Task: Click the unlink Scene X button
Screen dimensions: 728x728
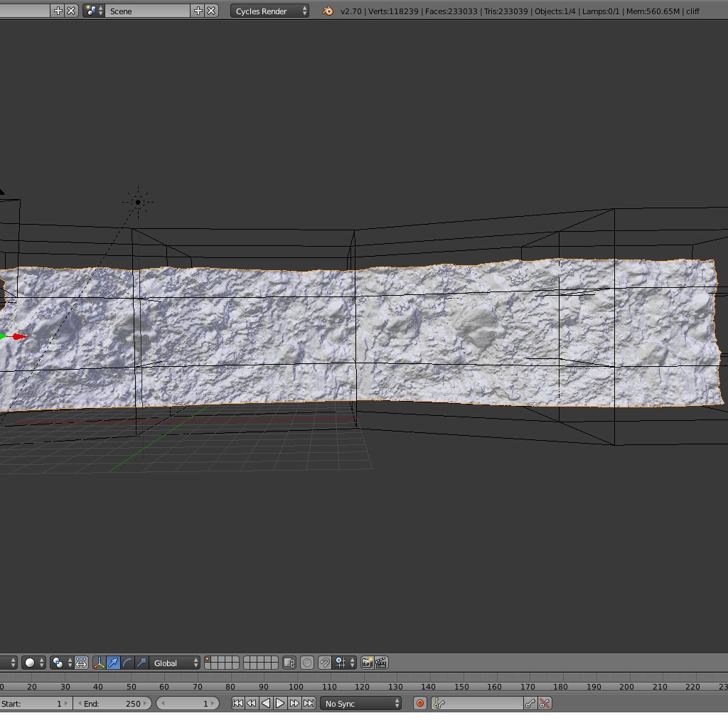Action: point(210,11)
